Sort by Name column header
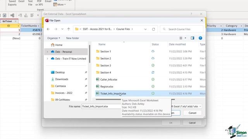 [102, 44]
